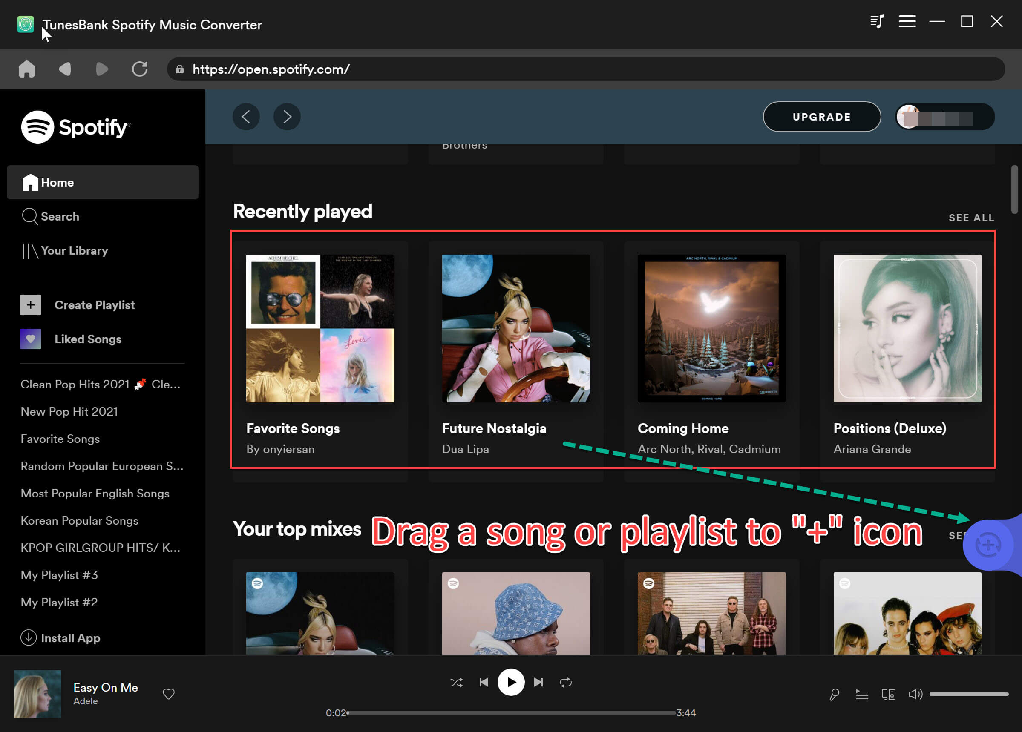The height and width of the screenshot is (732, 1022).
Task: Open the converted music list icon
Action: click(878, 21)
